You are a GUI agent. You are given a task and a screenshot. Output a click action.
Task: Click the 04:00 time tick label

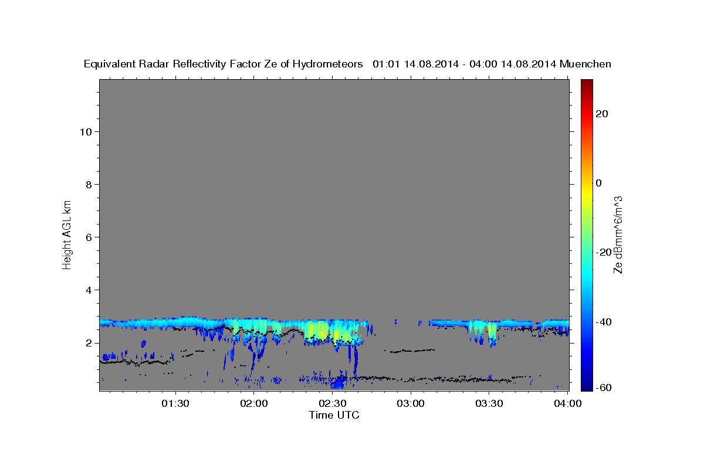click(x=568, y=404)
